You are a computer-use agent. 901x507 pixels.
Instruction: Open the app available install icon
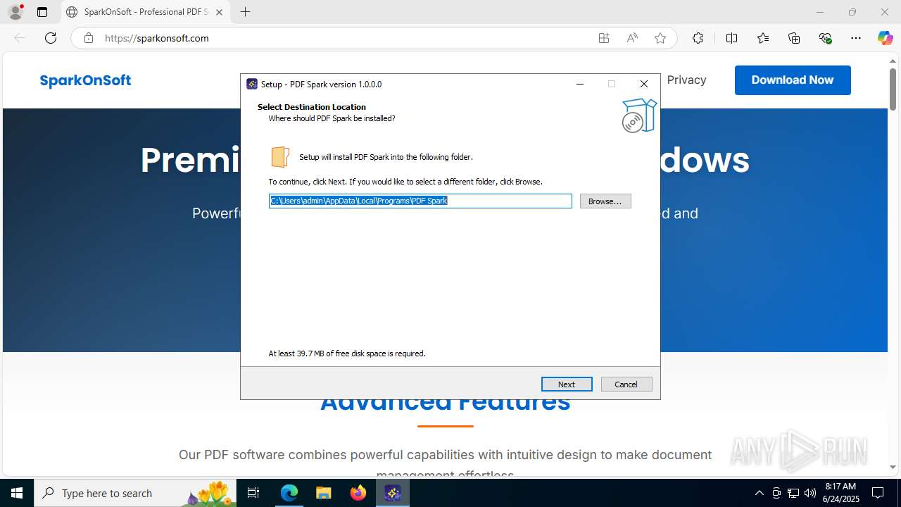tap(604, 38)
